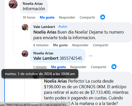Open the 8 minutos timestamp link

(41, 45)
